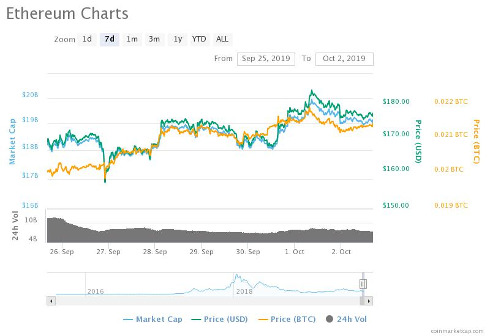Click the navigator left scroll arrow
This screenshot has height=336, width=490.
(51, 301)
